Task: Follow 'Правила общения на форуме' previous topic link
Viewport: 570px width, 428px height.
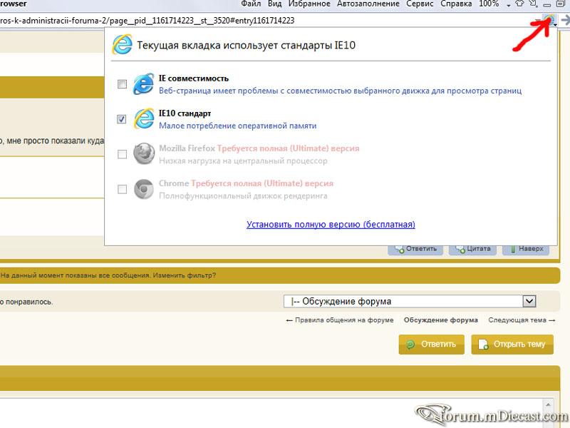Action: click(340, 320)
